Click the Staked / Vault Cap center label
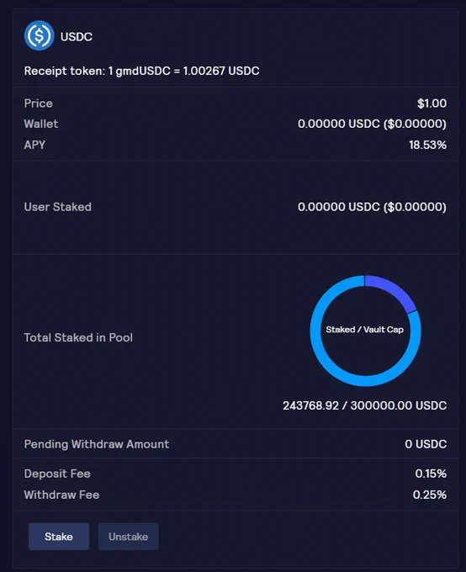 pyautogui.click(x=364, y=330)
